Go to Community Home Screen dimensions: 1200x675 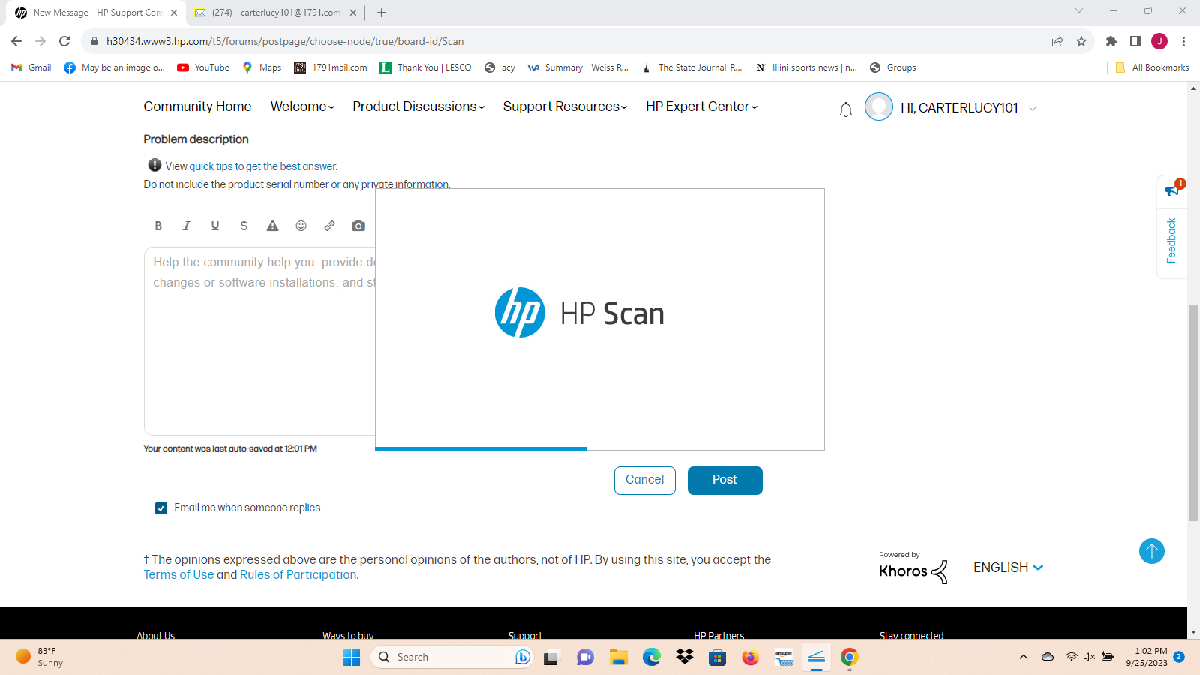tap(197, 106)
